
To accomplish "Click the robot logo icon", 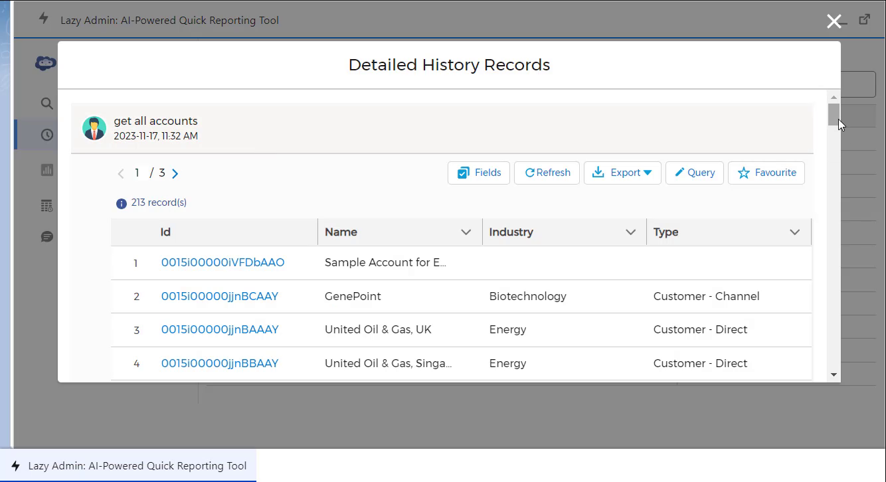I will [x=46, y=64].
